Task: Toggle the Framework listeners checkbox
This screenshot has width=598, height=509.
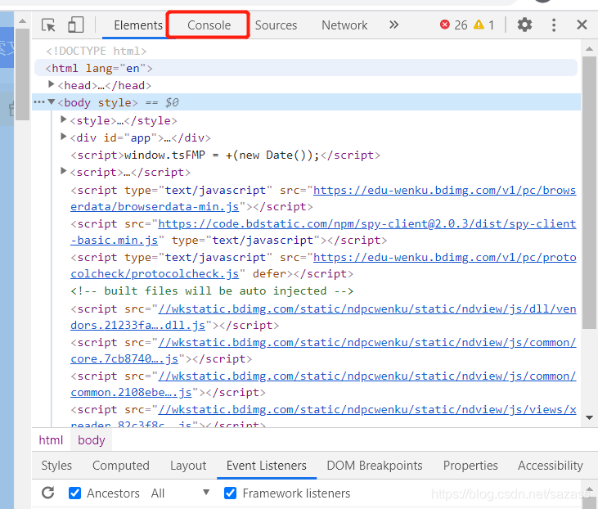Action: coord(230,493)
